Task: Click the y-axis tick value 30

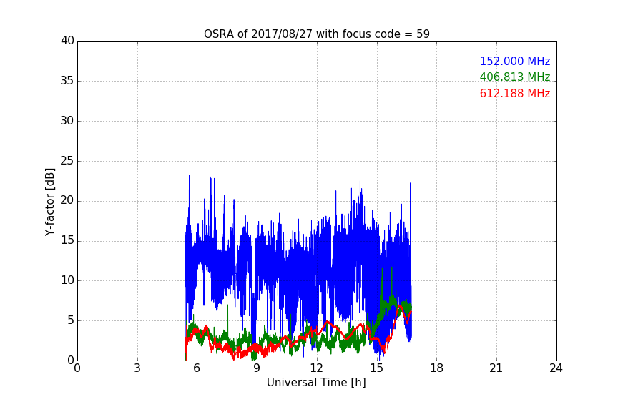Action: 67,121
